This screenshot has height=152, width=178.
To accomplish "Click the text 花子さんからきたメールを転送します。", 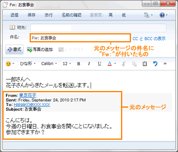I will pos(47,85).
